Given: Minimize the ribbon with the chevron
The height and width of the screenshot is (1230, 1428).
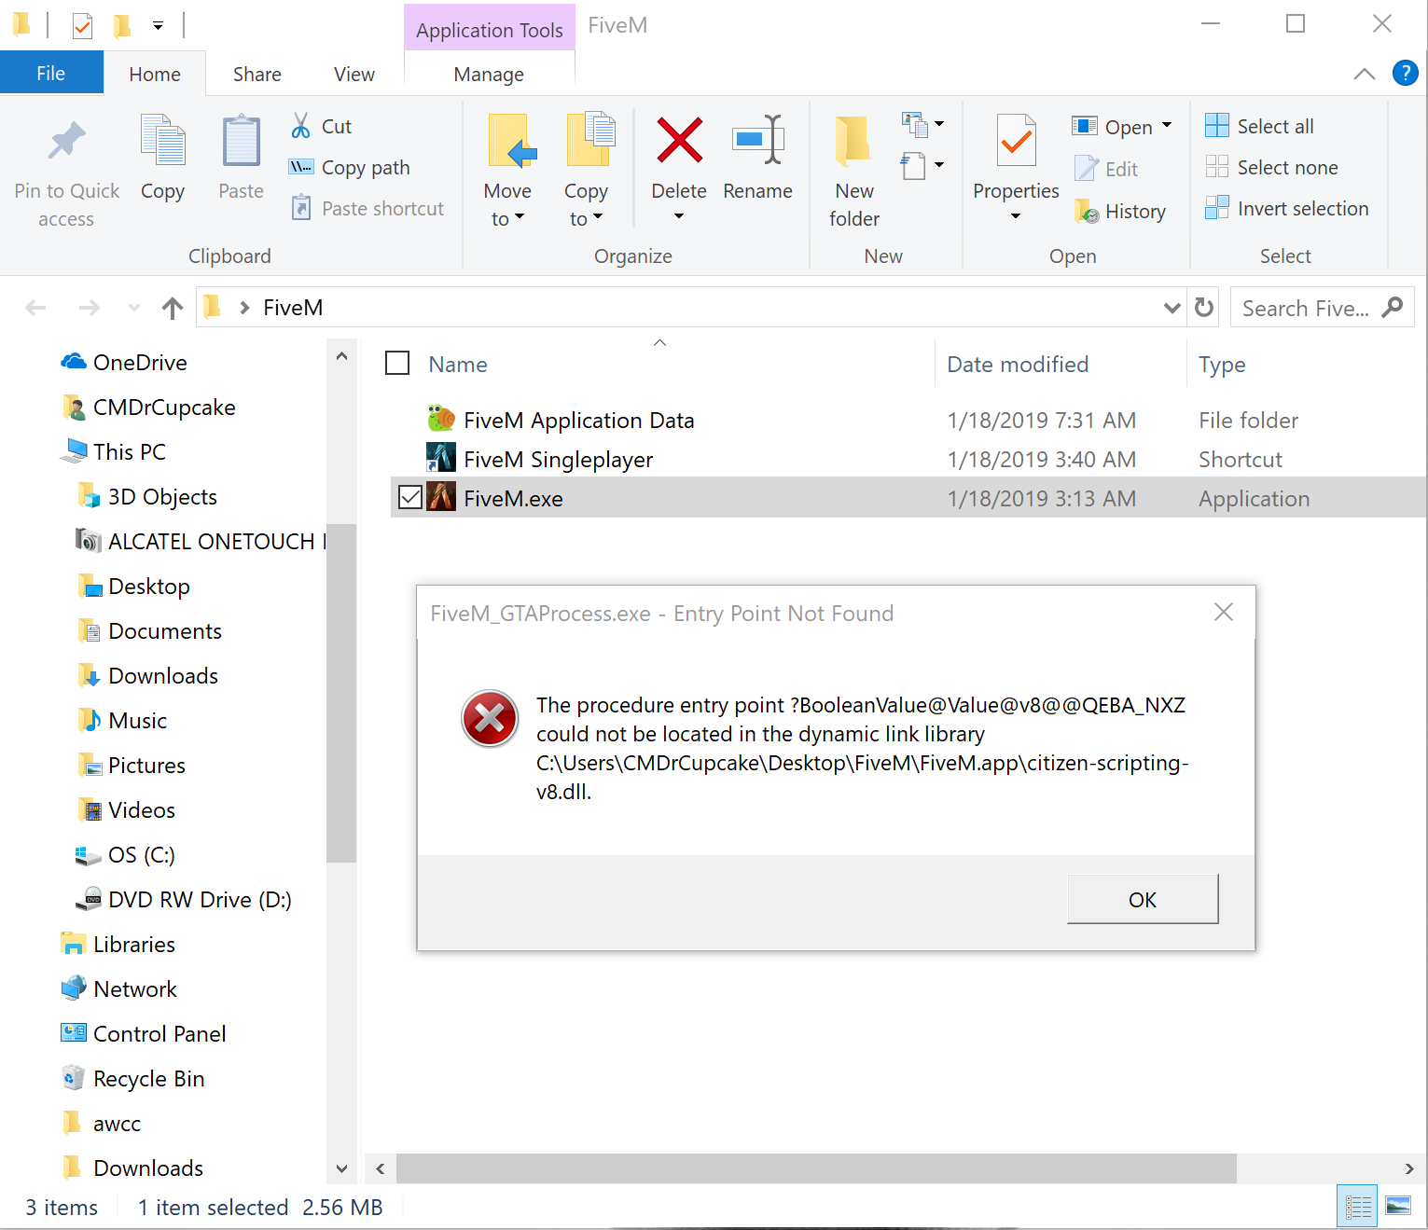Looking at the screenshot, I should 1364,74.
